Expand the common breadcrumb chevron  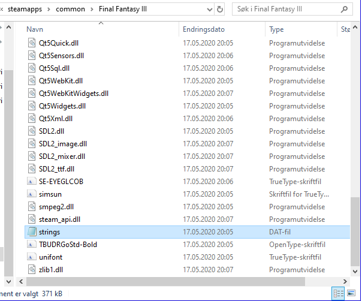point(92,9)
